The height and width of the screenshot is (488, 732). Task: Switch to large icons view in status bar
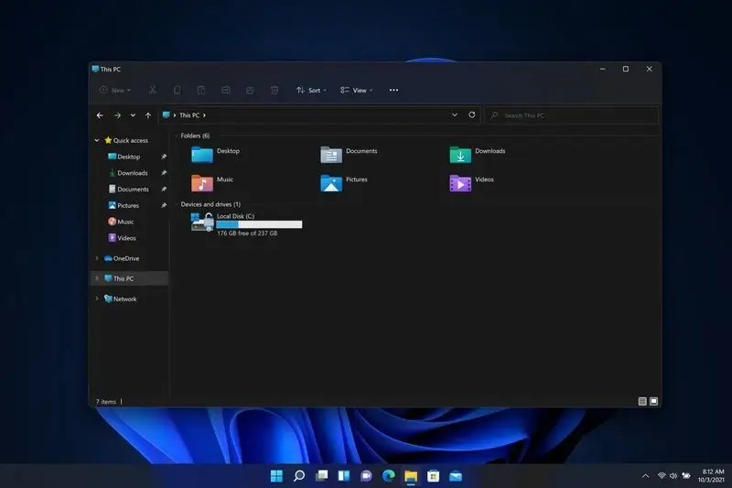pyautogui.click(x=653, y=401)
